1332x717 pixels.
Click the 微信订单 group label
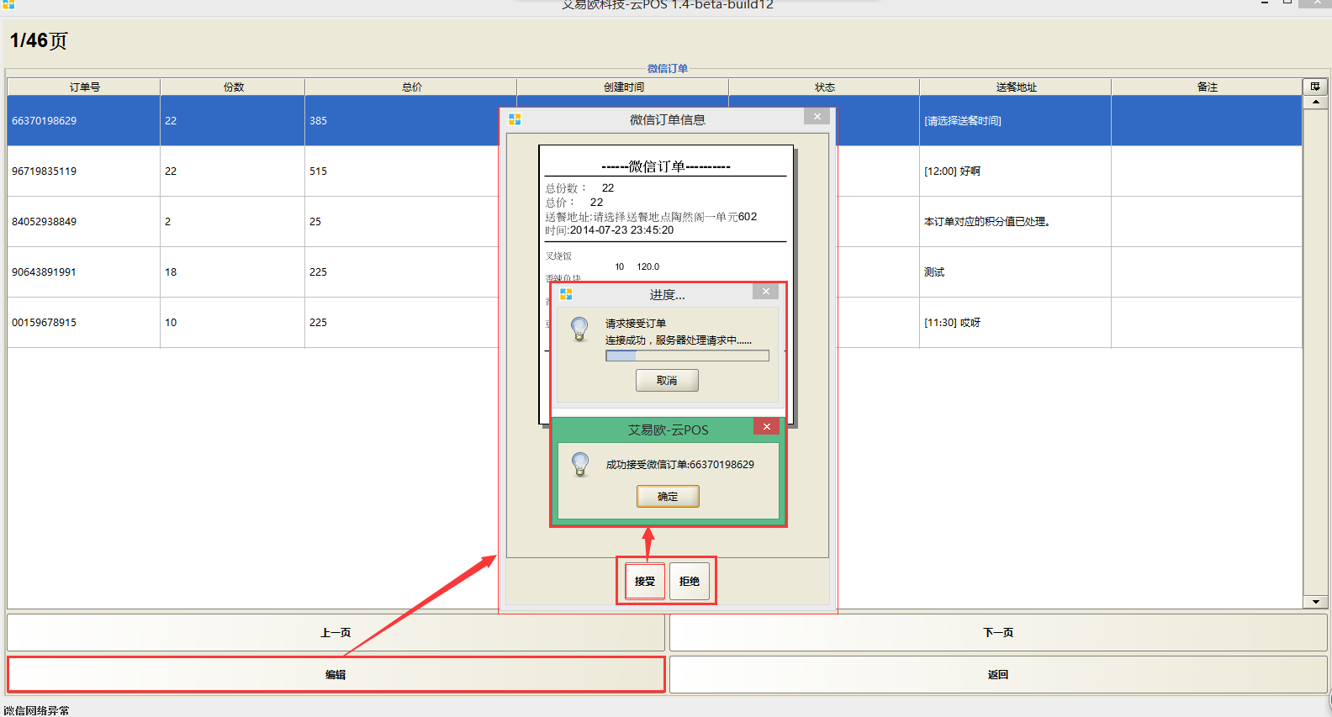coord(667,68)
